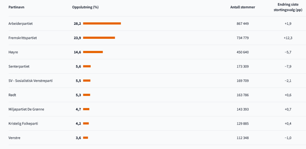306x149 pixels.
Task: Click the Fremskrittspartiet orange percentage bar
Action: click(99, 38)
